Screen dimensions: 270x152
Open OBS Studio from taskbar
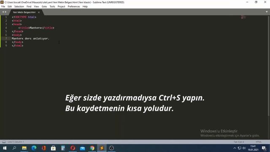pos(111,148)
